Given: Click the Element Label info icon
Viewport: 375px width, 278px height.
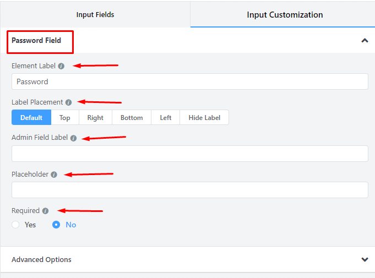Looking at the screenshot, I should point(61,66).
